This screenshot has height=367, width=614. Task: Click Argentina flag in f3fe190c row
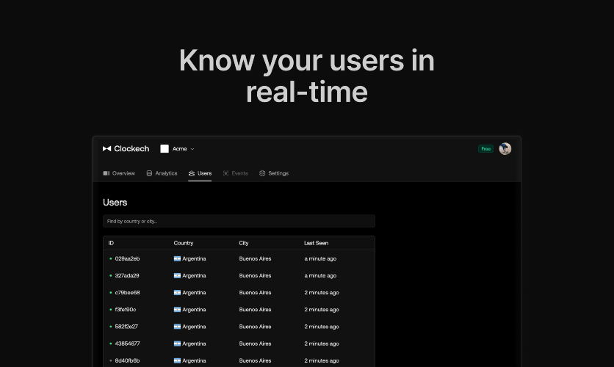point(177,310)
